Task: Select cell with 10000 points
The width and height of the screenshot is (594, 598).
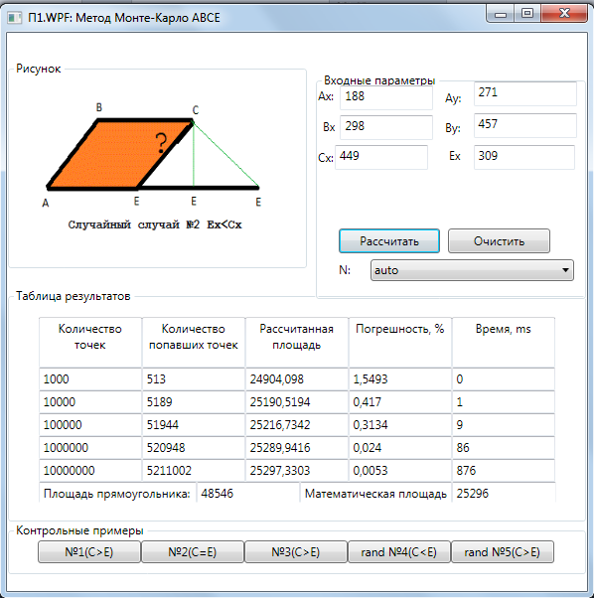Action: pyautogui.click(x=90, y=402)
